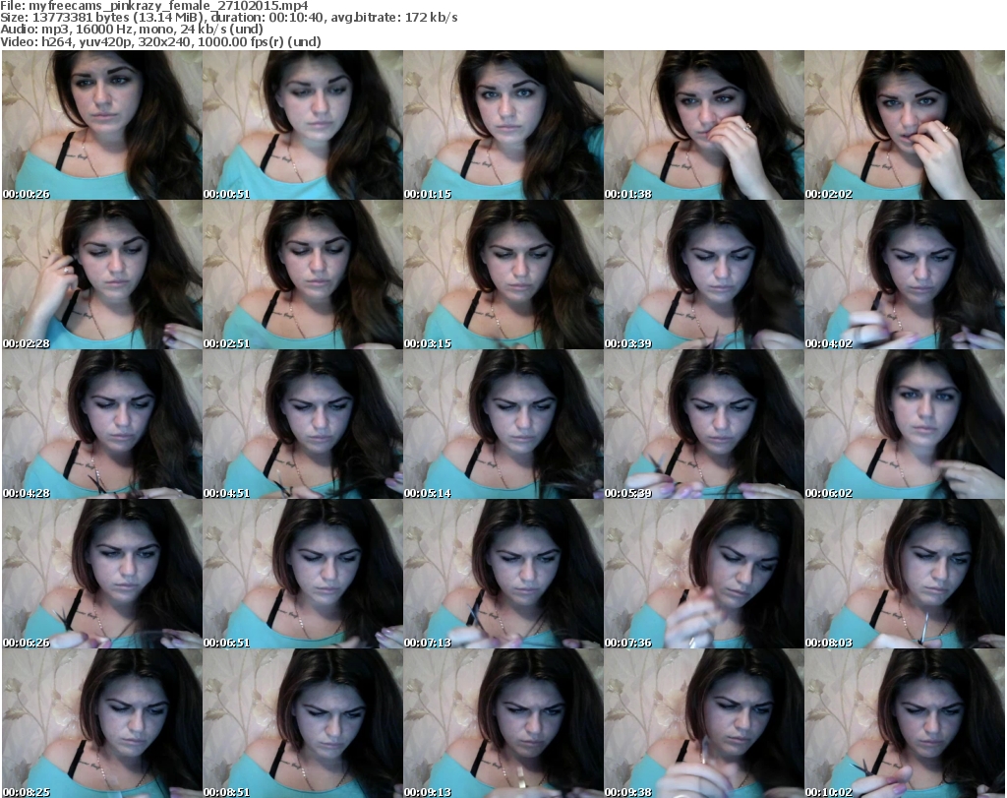Click the frame timestamped 00:01:38
The height and width of the screenshot is (798, 1007).
tap(704, 125)
